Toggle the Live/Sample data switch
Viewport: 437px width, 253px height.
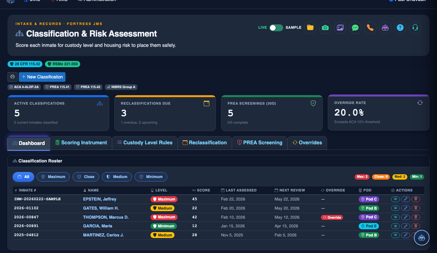[276, 27]
